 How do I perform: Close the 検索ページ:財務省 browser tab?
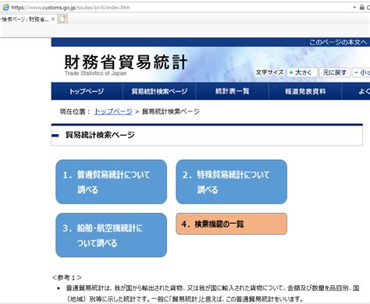pyautogui.click(x=53, y=19)
